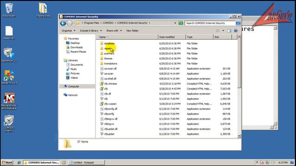Click the search magnifier icon
The height and width of the screenshot is (166, 296).
coord(238,23)
